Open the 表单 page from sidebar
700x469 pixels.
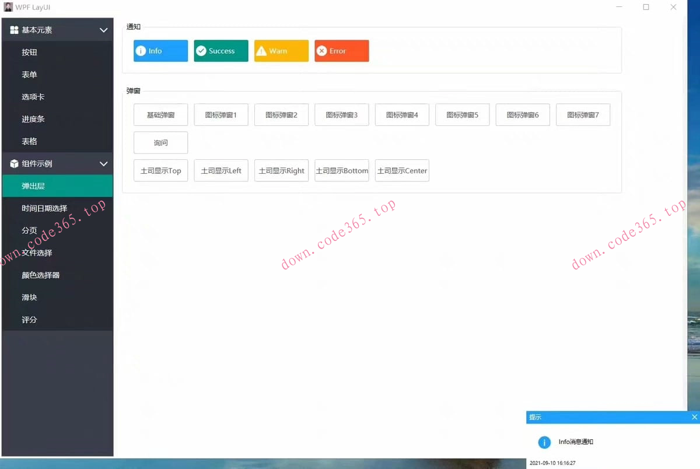[29, 74]
